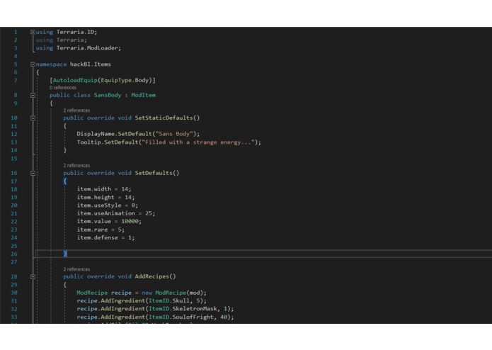Click 'Terraria.ModLoader' using directive
The image size is (492, 350).
pos(87,48)
